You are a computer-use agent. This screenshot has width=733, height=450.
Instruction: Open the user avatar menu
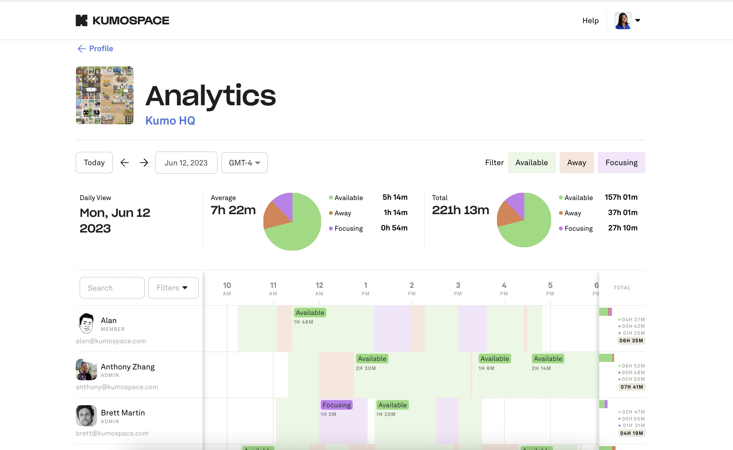pyautogui.click(x=623, y=20)
